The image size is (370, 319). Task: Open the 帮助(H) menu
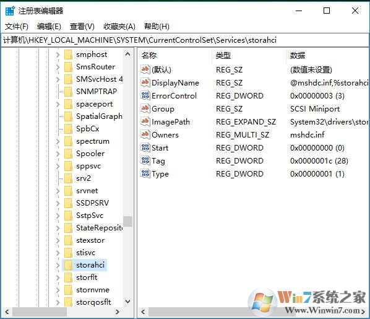pos(157,27)
